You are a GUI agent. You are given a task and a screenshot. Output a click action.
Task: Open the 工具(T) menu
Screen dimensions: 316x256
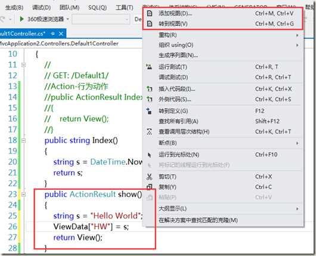point(125,8)
